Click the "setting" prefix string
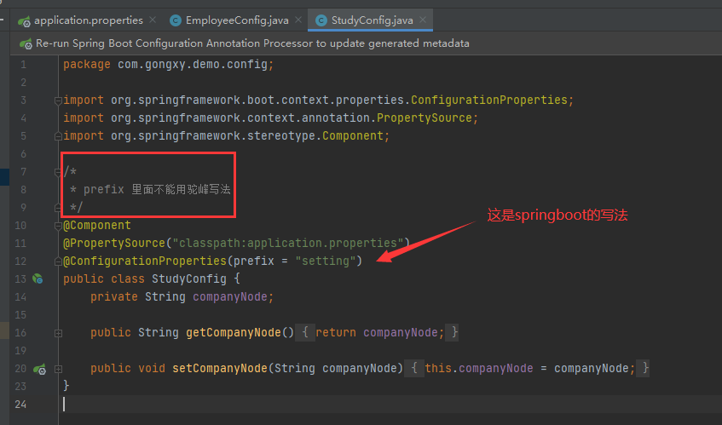This screenshot has height=425, width=722. tap(325, 261)
